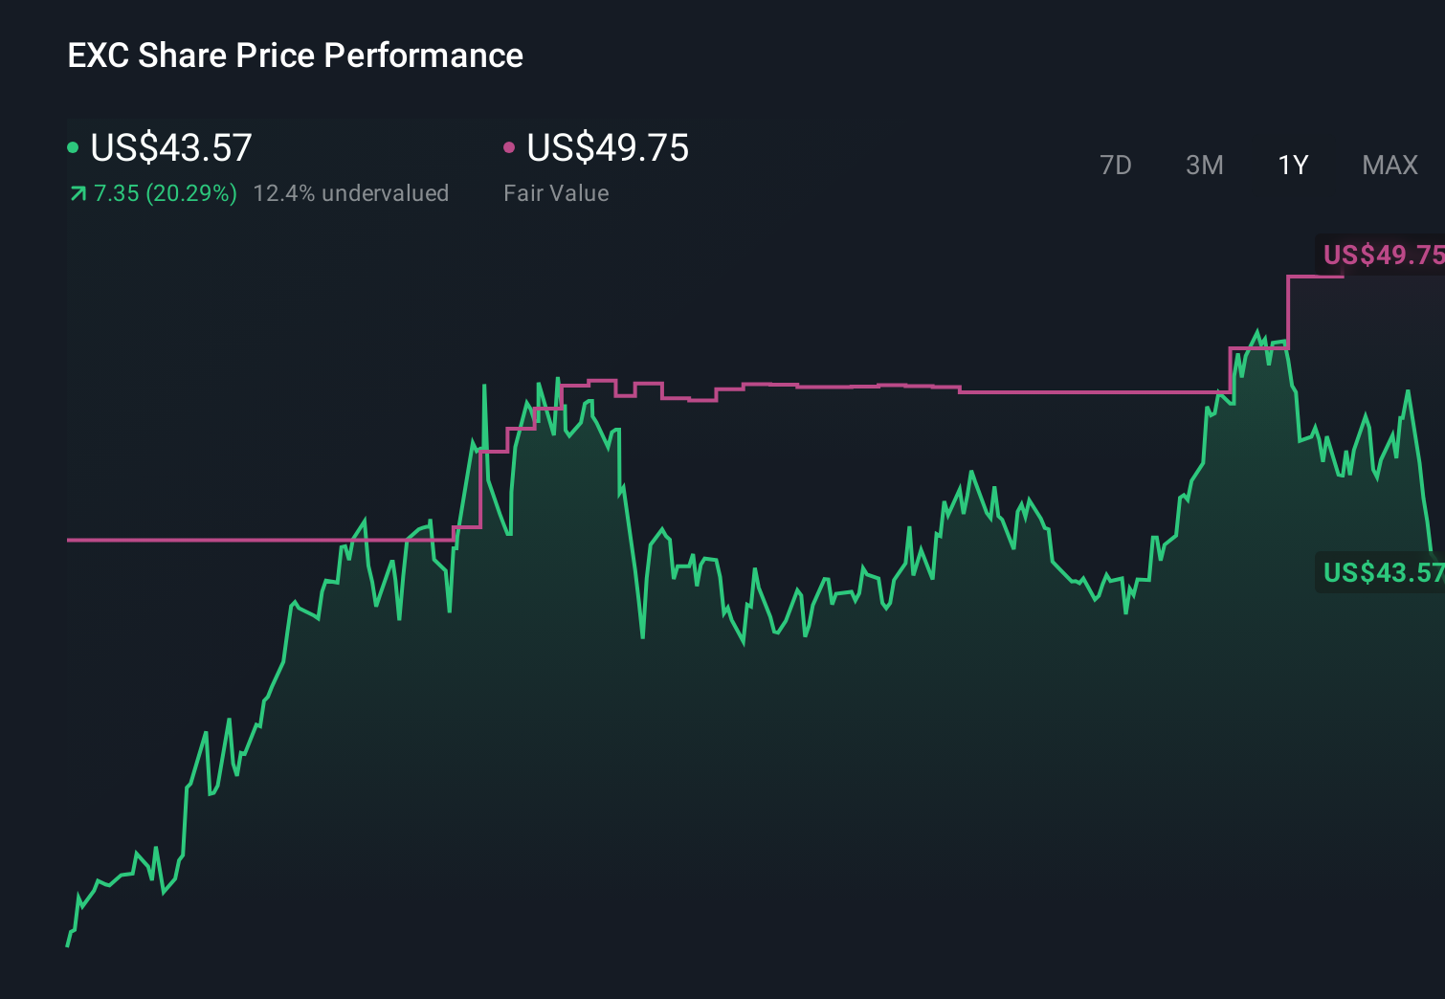Open the 12.4% undervalued detail

(x=351, y=192)
